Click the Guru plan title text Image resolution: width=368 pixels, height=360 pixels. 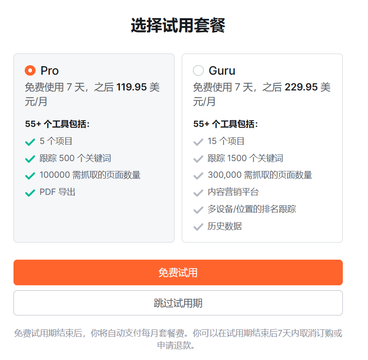point(222,71)
